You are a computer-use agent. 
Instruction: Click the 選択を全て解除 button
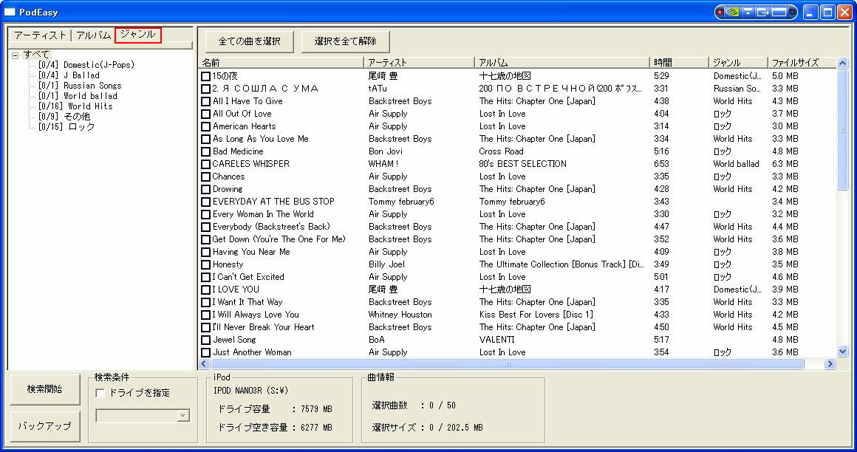tap(346, 41)
